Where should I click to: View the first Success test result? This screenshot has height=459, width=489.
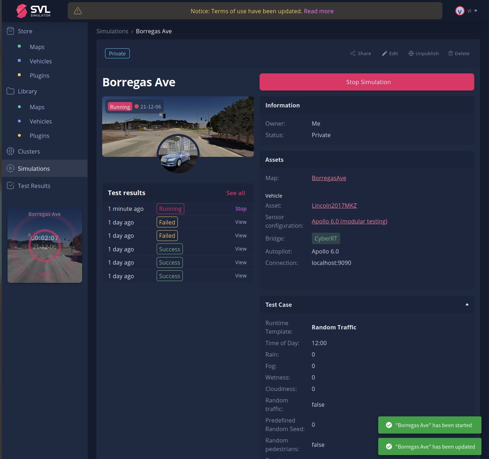241,249
